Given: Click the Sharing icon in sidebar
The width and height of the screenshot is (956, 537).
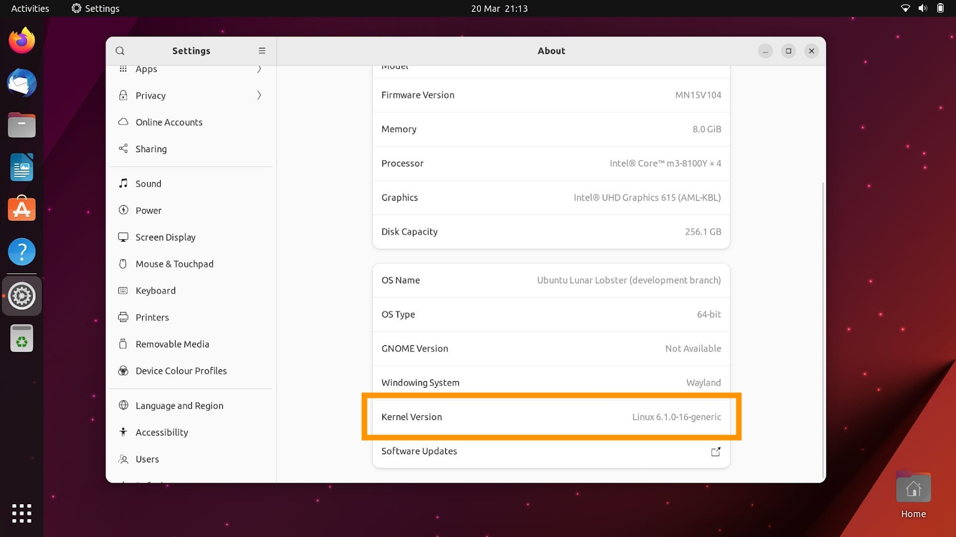Looking at the screenshot, I should (123, 149).
